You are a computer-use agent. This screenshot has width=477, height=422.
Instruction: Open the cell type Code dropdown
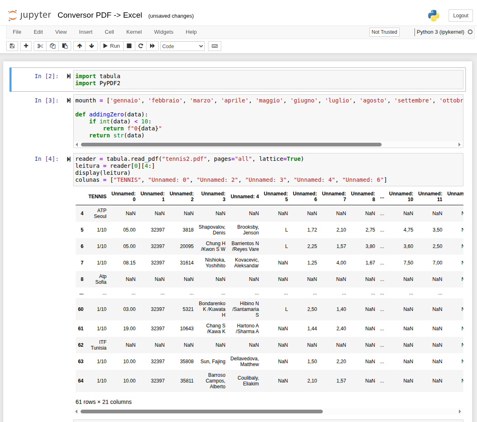182,46
